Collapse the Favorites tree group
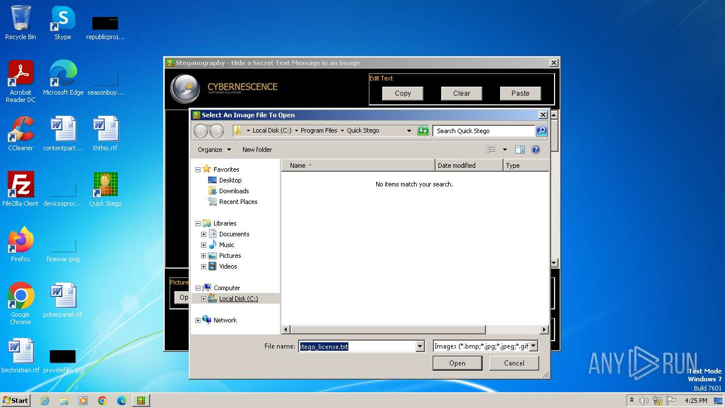This screenshot has height=408, width=725. [198, 169]
